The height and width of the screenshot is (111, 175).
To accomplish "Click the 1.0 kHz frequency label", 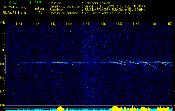I will 2,50.
